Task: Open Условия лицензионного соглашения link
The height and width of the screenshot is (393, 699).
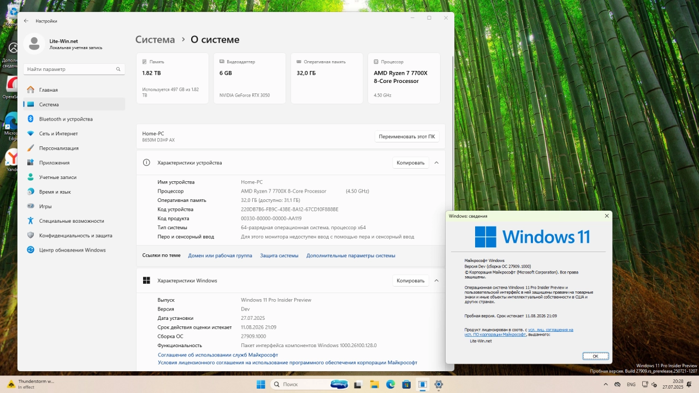Action: coord(287,362)
